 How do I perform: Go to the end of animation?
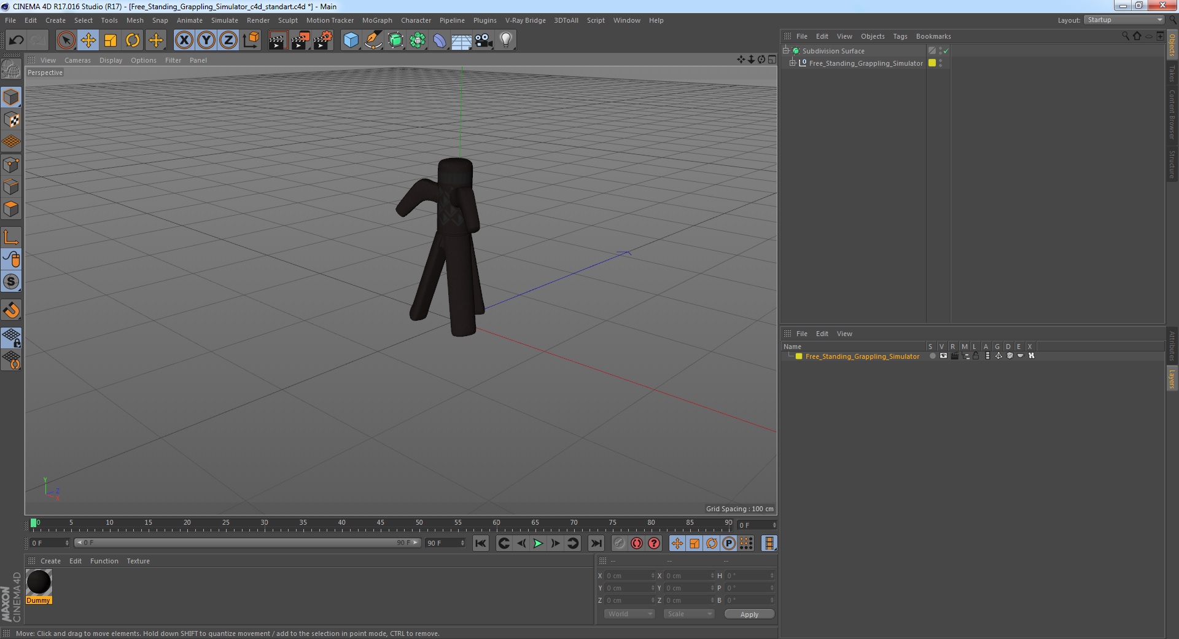(596, 543)
